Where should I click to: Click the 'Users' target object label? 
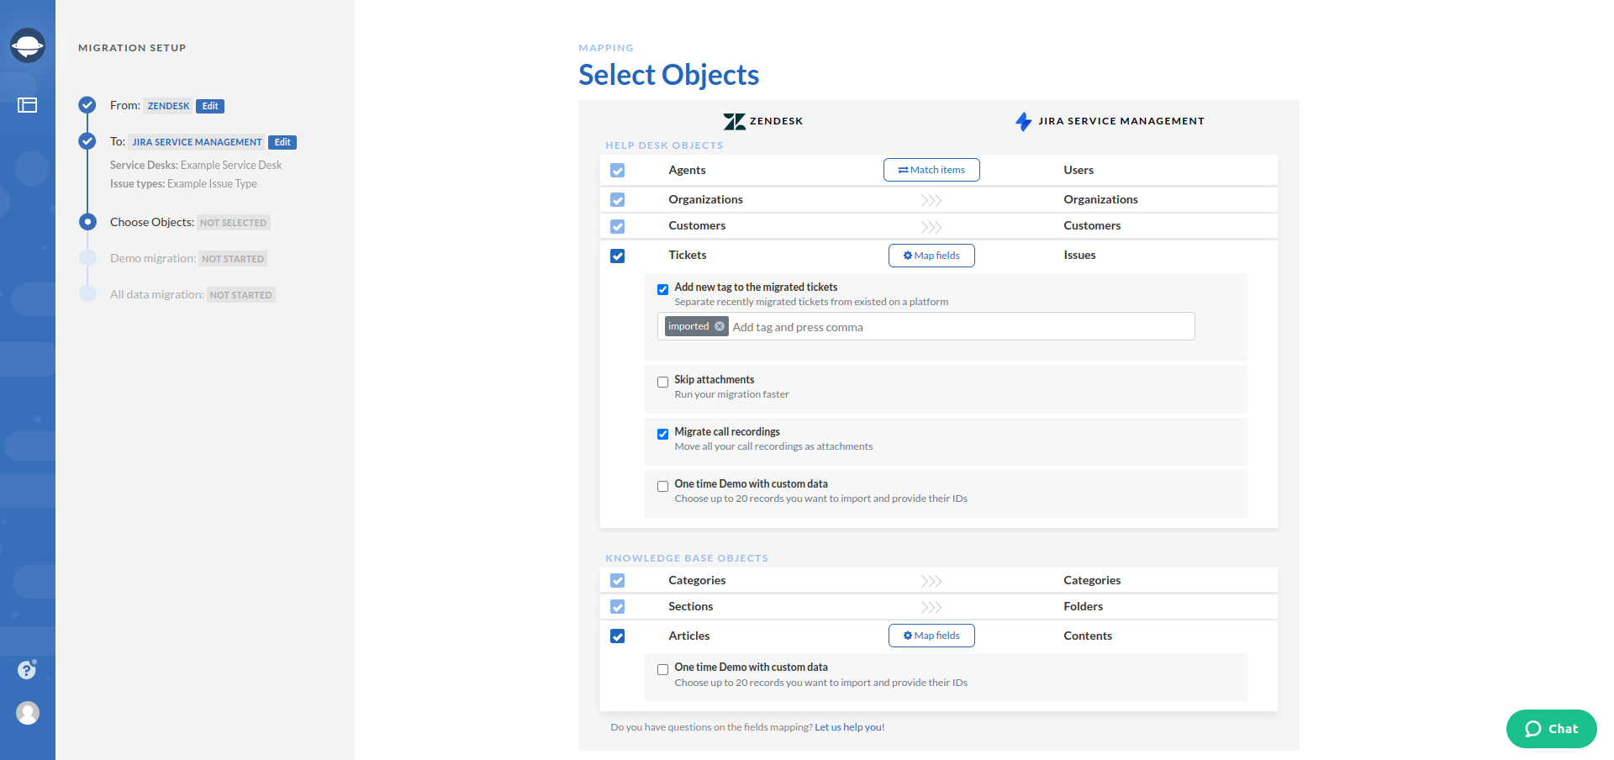click(1079, 170)
